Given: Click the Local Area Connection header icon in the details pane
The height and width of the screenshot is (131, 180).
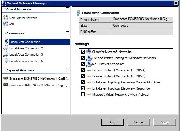Looking at the screenshot, I should [x=78, y=13].
